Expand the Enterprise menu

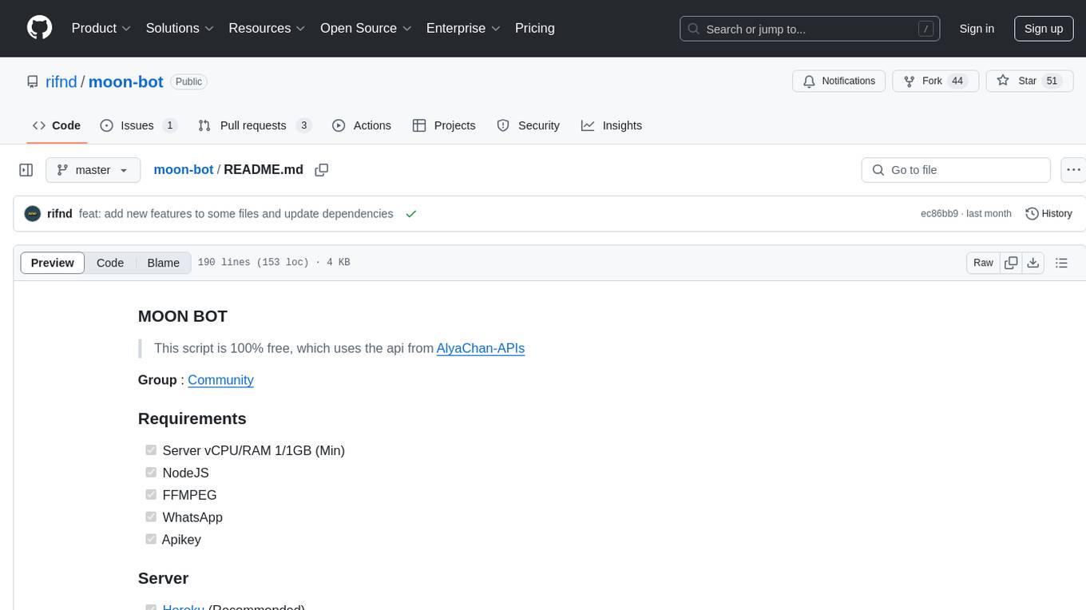[464, 28]
